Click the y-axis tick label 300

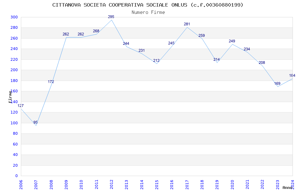point(14,17)
